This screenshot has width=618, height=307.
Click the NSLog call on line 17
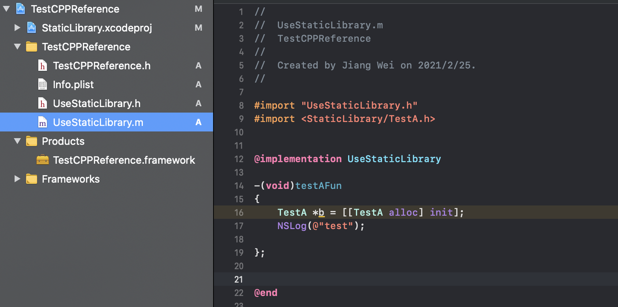point(292,226)
